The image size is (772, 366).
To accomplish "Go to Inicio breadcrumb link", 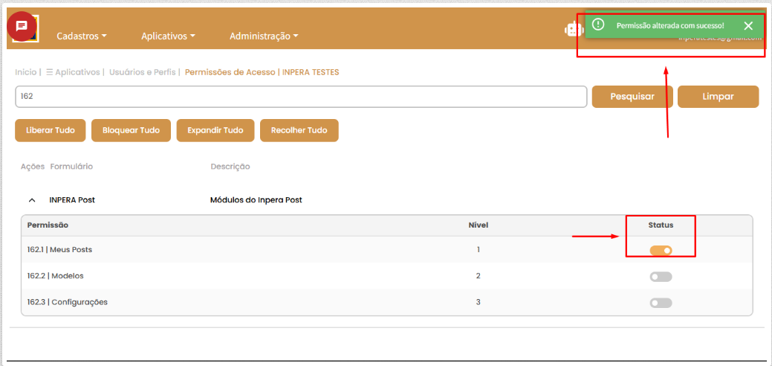I will (25, 72).
